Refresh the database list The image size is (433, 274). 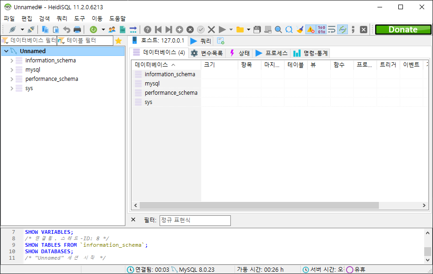tap(93, 29)
